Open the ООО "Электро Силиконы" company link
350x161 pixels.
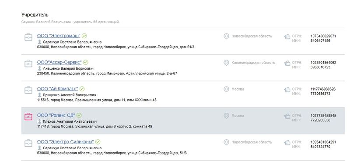[x=65, y=142]
